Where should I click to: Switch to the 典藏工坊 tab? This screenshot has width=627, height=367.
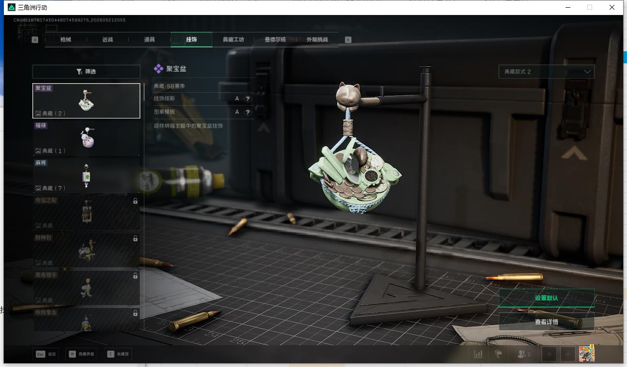[x=233, y=40]
